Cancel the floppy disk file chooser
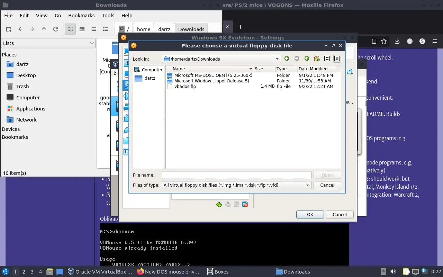 [327, 185]
